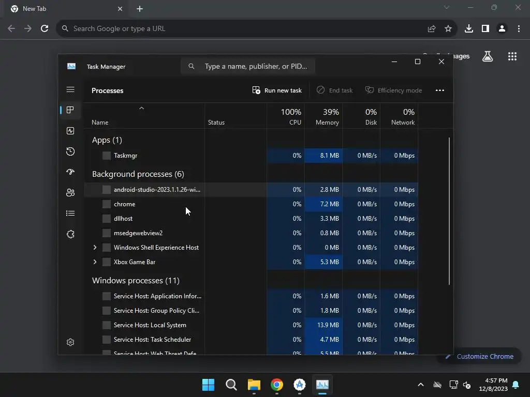Select the Processes page icon in sidebar
Viewport: 530px width, 397px height.
(x=70, y=110)
